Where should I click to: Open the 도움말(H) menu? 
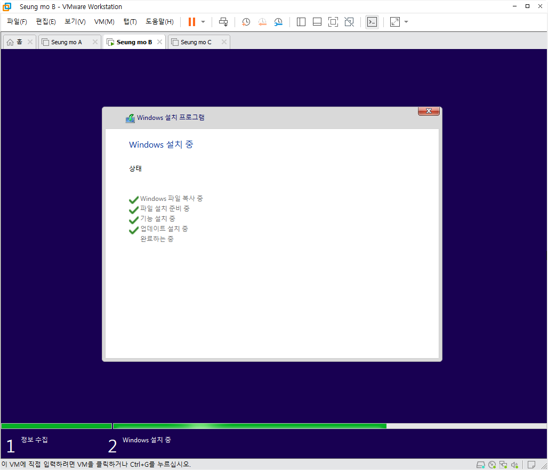tap(159, 22)
